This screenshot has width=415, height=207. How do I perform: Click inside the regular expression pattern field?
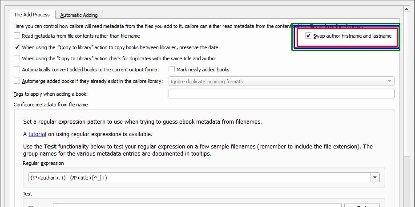[x=198, y=178]
